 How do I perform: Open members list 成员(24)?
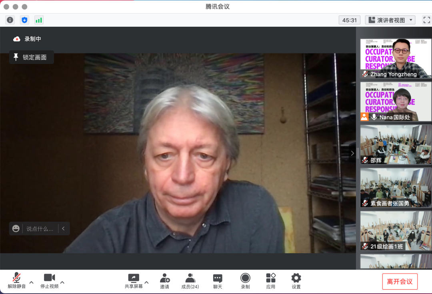[x=190, y=281]
